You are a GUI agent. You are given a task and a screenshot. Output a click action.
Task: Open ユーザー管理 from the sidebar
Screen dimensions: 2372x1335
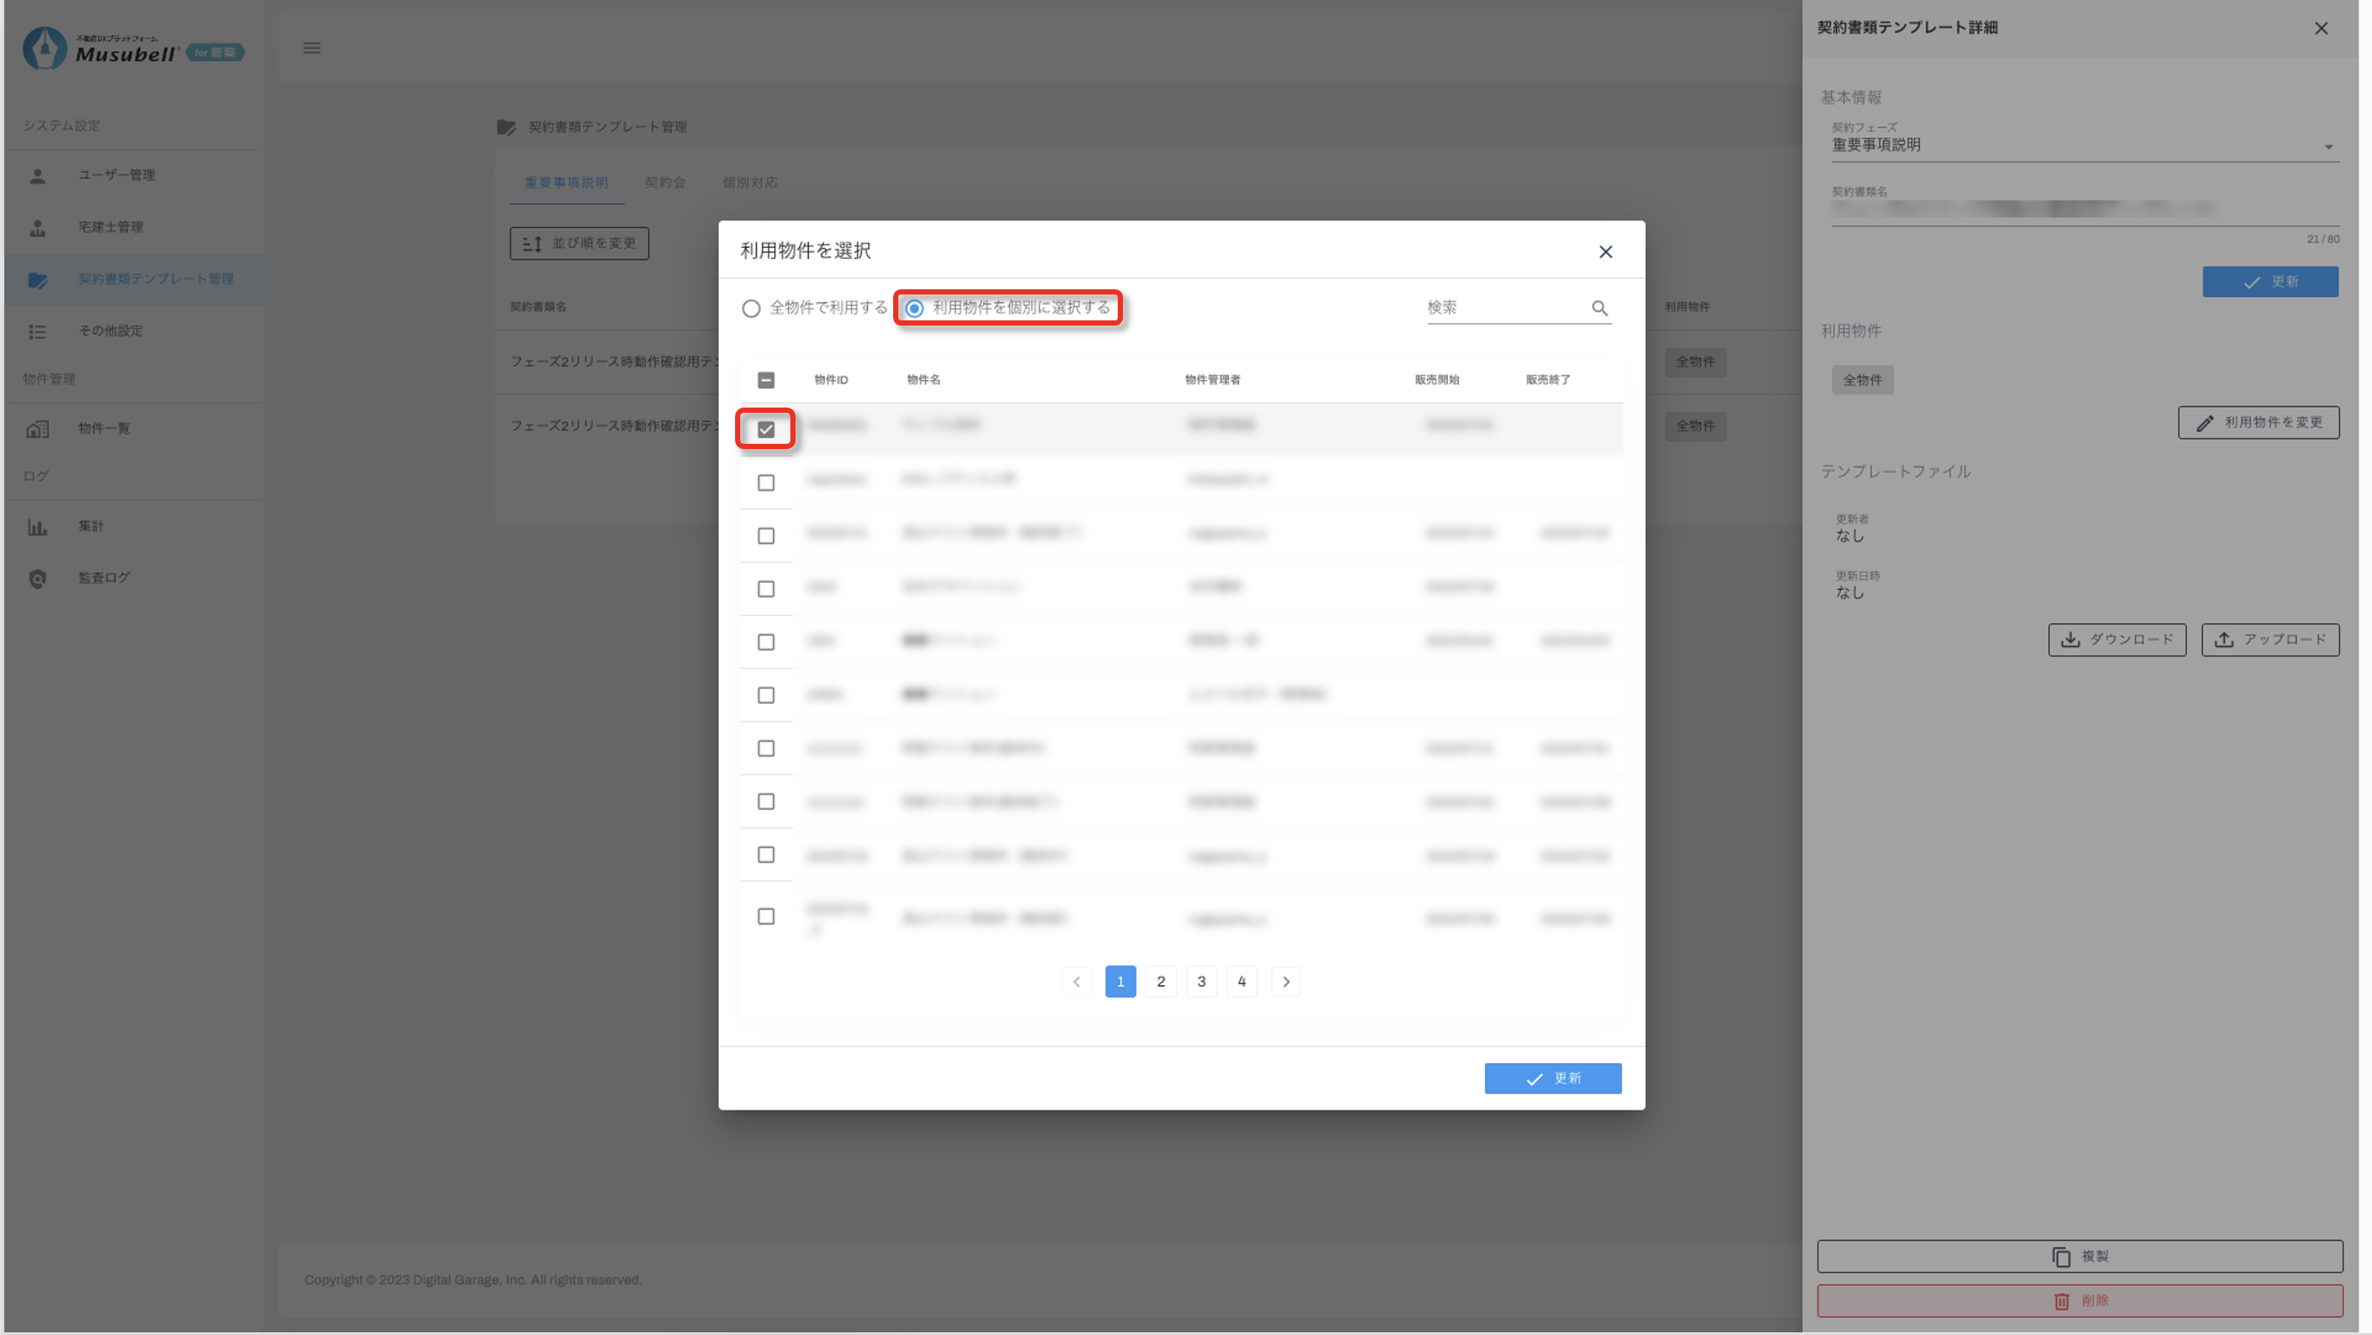[116, 175]
